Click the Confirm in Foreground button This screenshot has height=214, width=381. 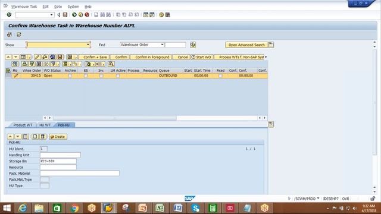pyautogui.click(x=151, y=57)
